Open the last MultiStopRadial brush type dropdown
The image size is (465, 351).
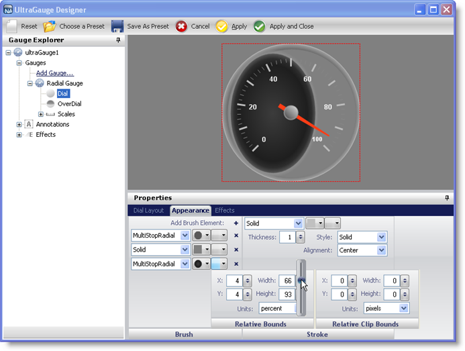point(185,264)
